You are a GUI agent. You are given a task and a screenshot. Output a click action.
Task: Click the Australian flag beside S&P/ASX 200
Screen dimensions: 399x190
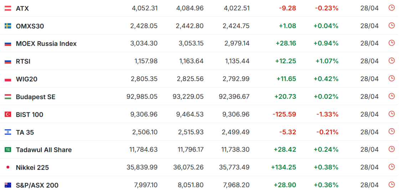[8, 185]
